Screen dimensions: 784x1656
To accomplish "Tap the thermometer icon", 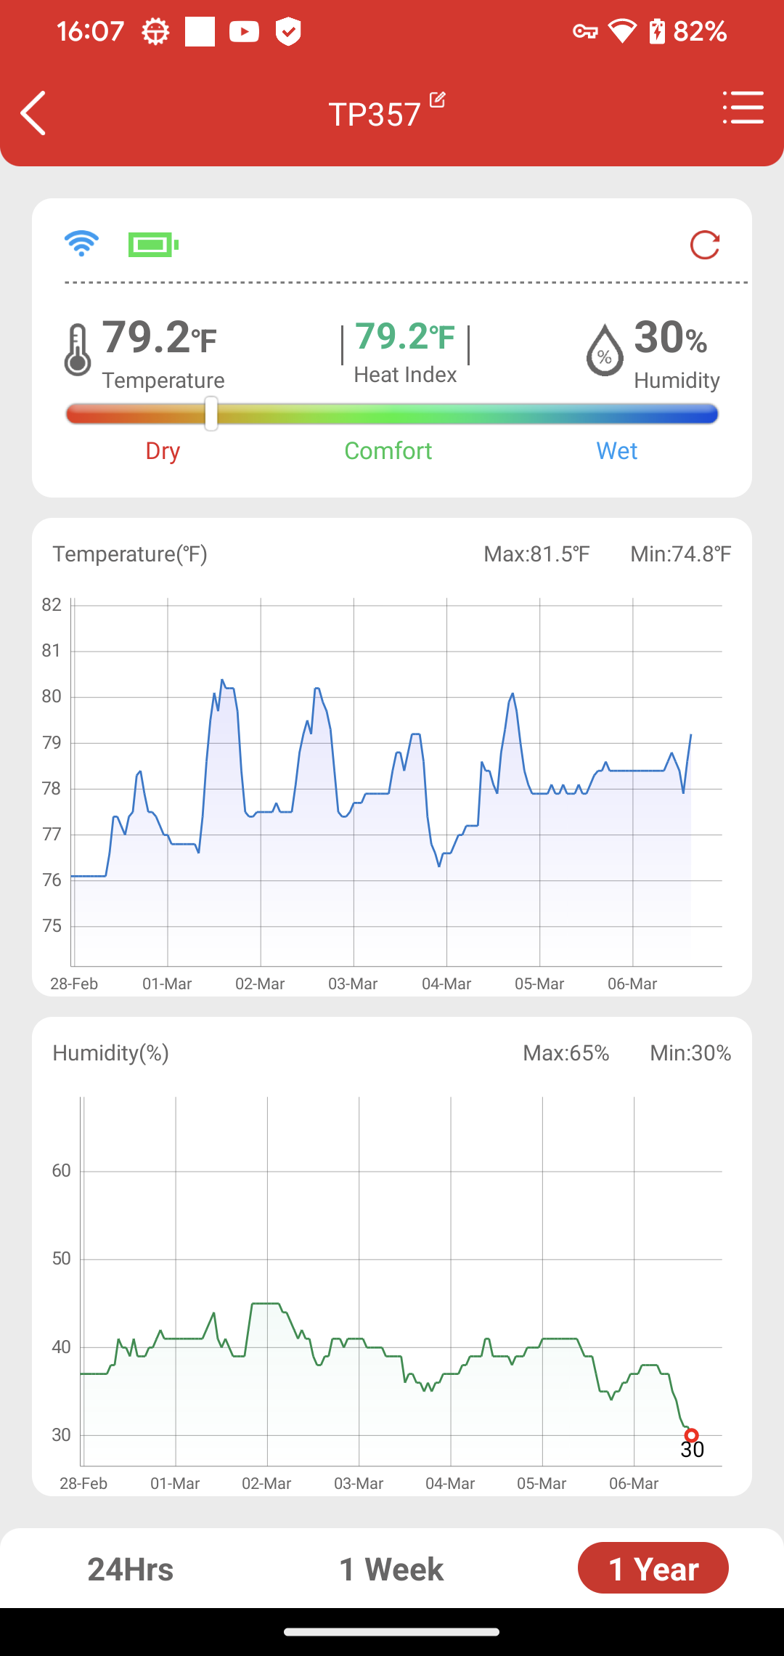I will (x=77, y=349).
